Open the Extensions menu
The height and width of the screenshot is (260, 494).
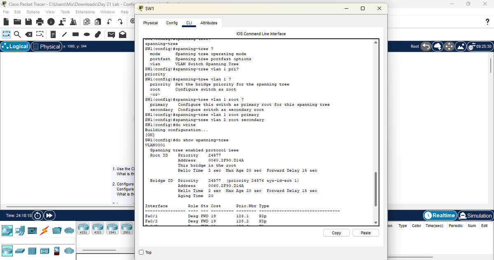[85, 12]
